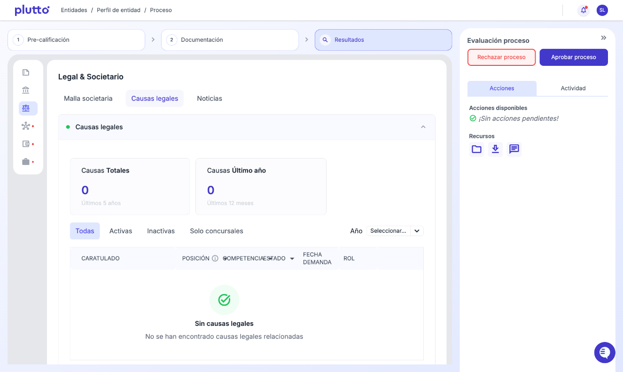The height and width of the screenshot is (372, 623).
Task: Open the folder resource icon
Action: (476, 150)
